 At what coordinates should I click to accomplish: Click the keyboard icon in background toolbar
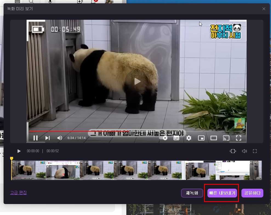click(17, 1)
